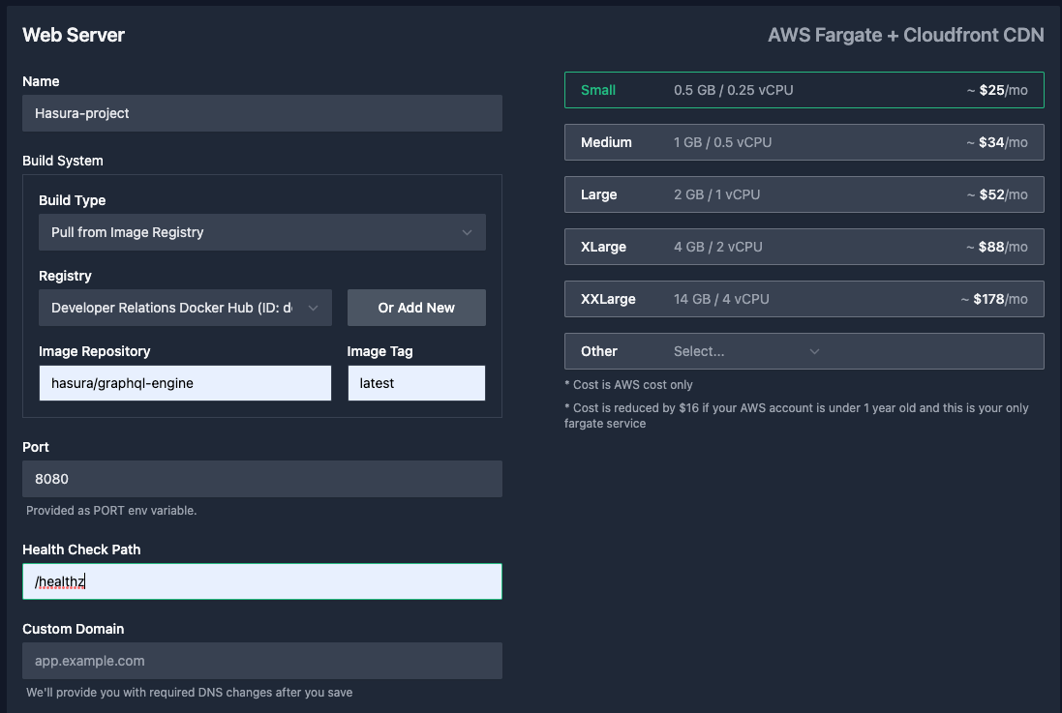
Task: Click the Custom Domain input field
Action: (x=261, y=661)
